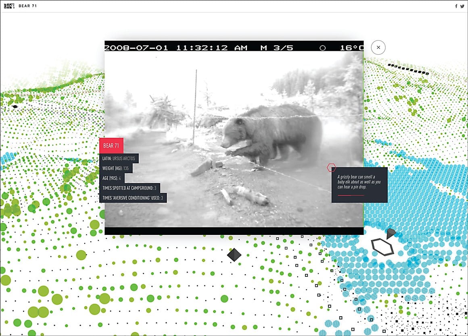Click the bear in the video frame
This screenshot has height=336, width=468.
pyautogui.click(x=270, y=133)
